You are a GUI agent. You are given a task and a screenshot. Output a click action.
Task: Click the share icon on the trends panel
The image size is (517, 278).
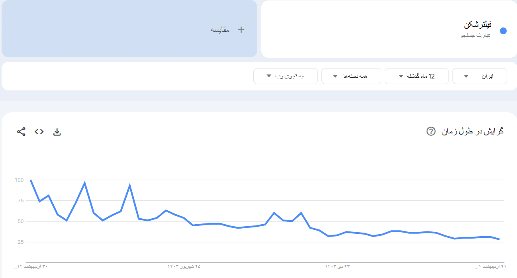click(x=20, y=131)
